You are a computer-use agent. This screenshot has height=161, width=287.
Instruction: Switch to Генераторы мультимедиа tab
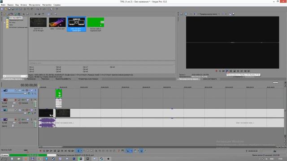88,79
